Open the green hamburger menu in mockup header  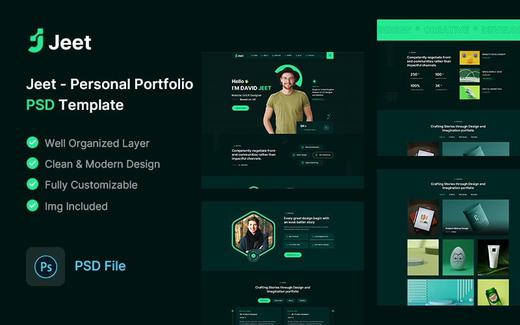pos(330,56)
